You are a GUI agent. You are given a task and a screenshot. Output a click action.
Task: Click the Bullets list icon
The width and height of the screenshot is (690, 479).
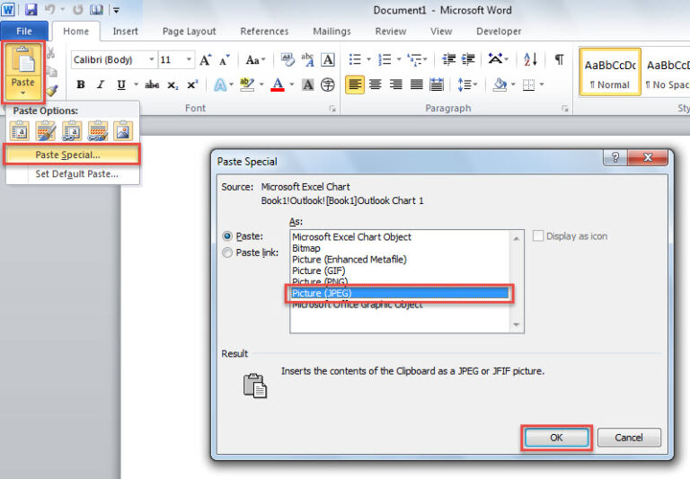[355, 60]
